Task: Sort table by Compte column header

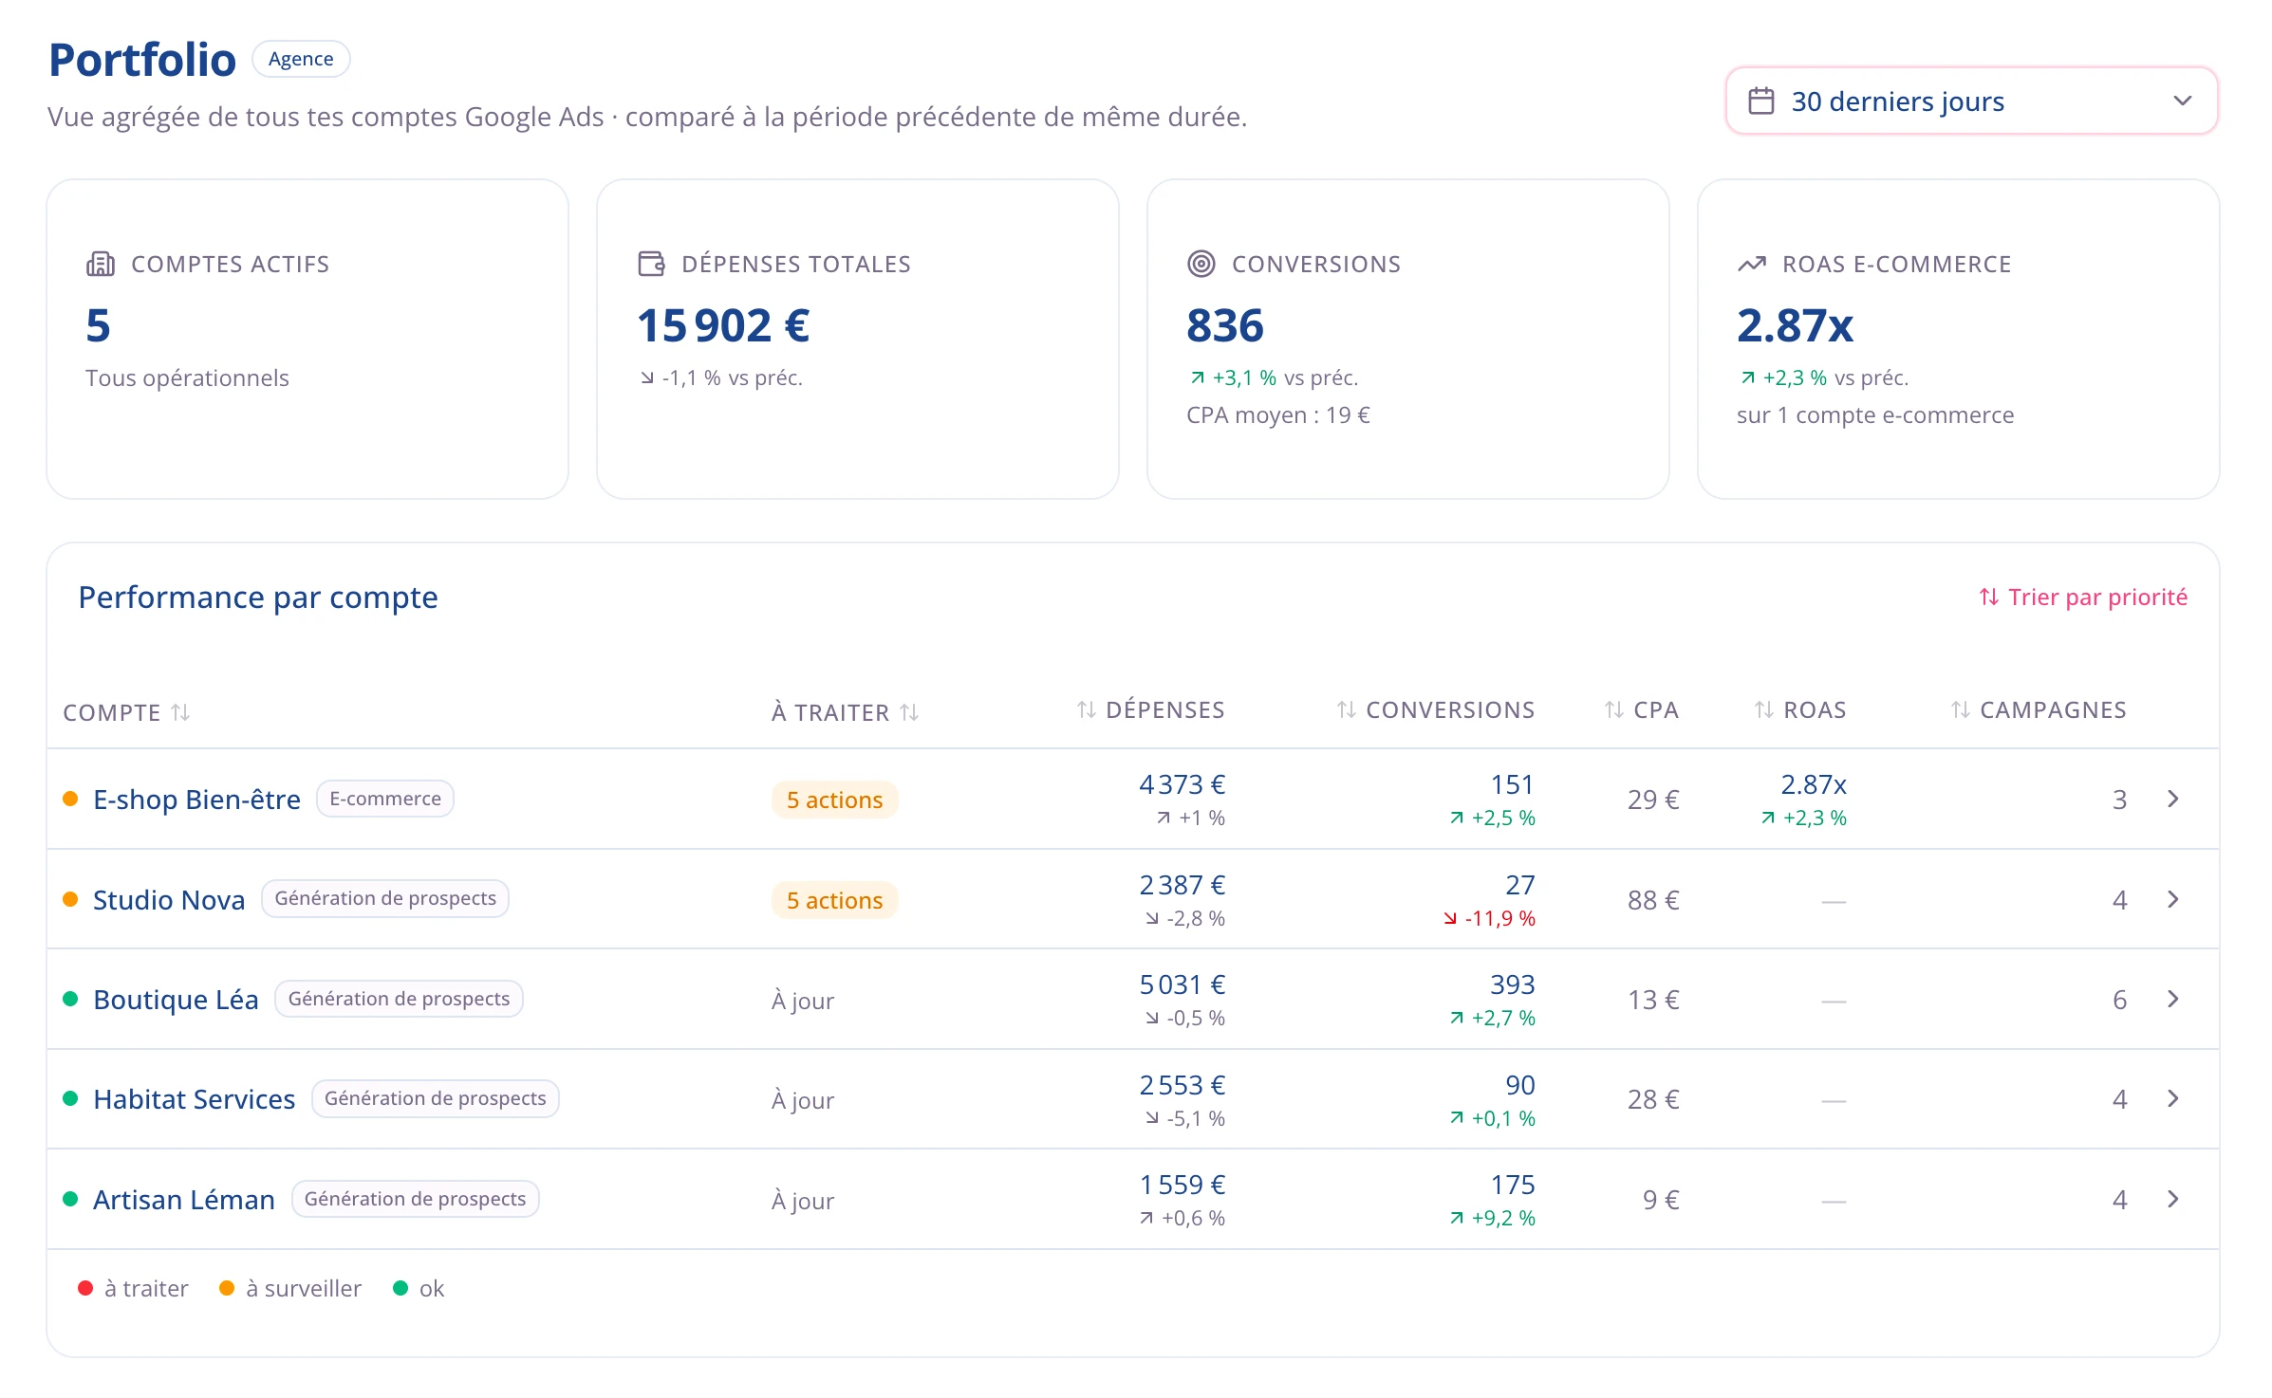Action: [x=126, y=712]
